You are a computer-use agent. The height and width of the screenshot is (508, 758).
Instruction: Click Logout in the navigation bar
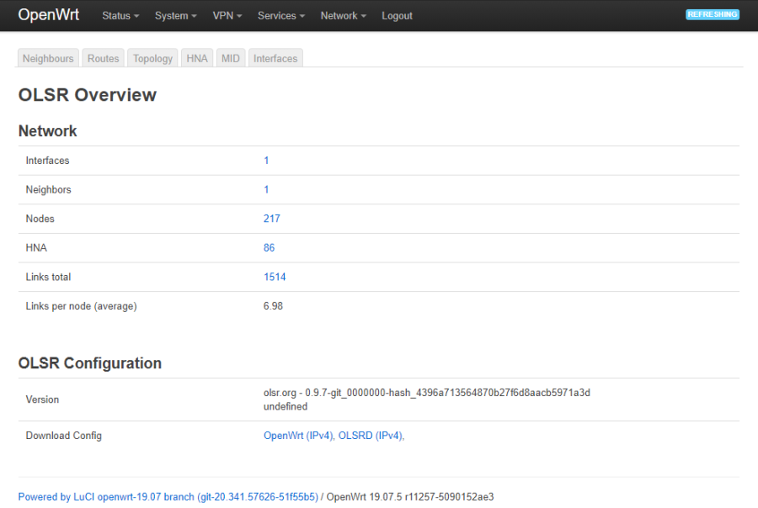(397, 15)
